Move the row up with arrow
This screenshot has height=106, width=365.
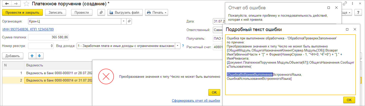[32, 56]
